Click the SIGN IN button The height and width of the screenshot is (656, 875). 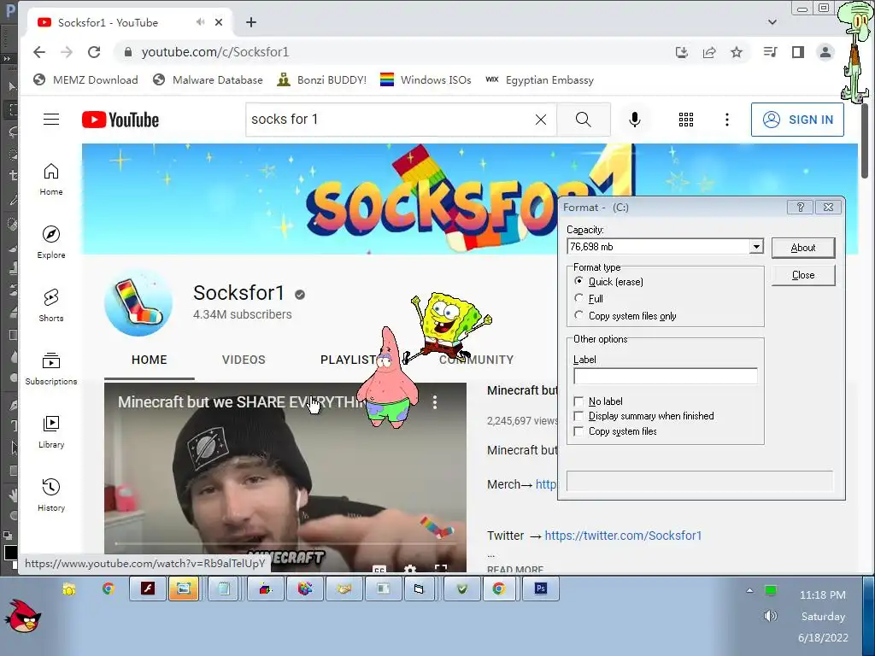click(797, 120)
